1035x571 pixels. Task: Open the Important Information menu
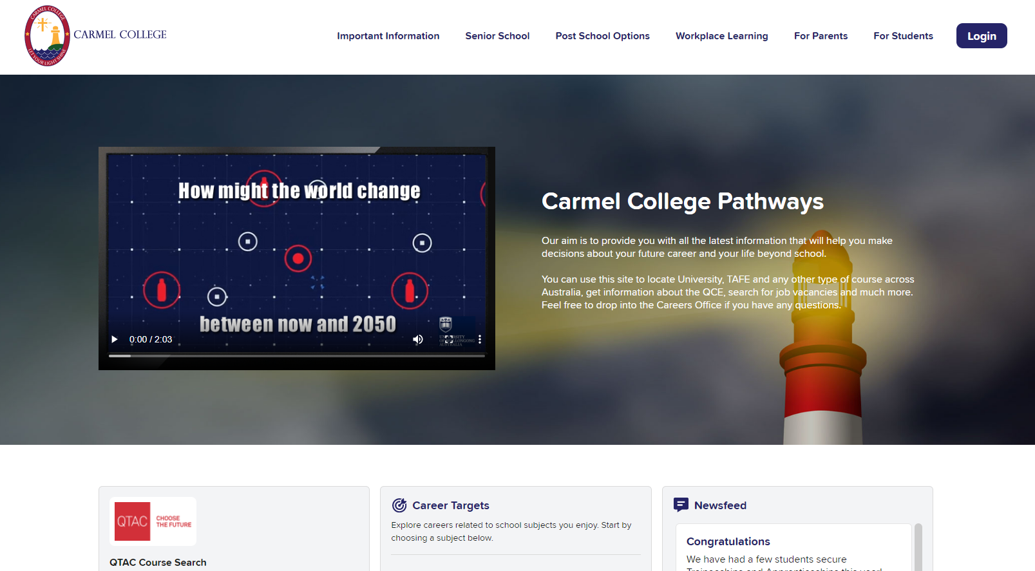[388, 36]
